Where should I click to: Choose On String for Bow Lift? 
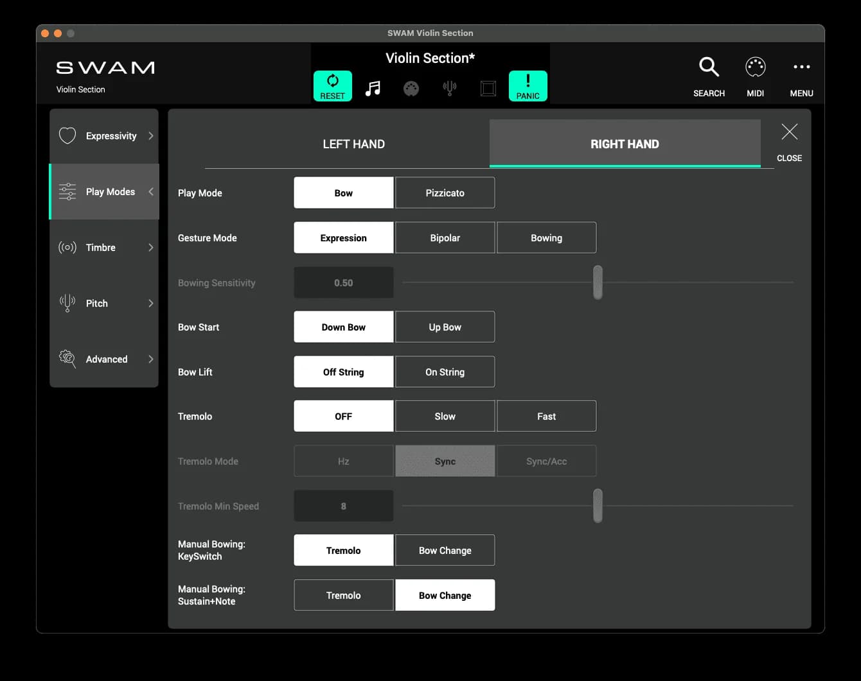(x=445, y=372)
